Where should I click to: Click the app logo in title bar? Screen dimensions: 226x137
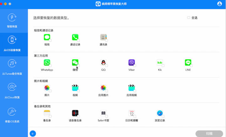(x=98, y=4)
